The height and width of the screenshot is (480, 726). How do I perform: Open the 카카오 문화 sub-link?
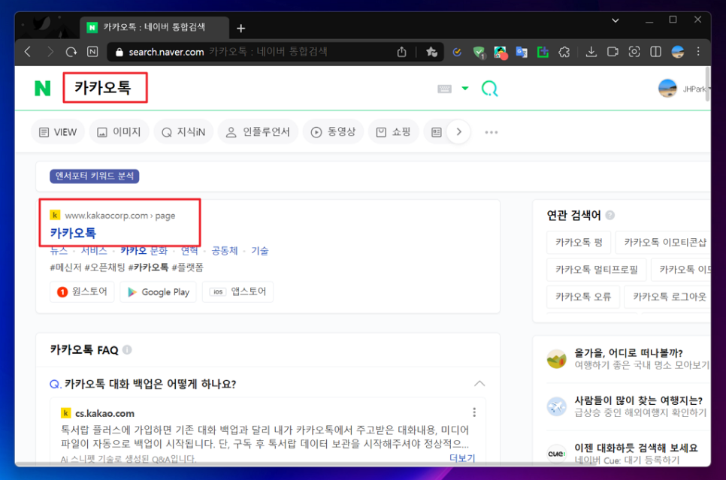144,251
